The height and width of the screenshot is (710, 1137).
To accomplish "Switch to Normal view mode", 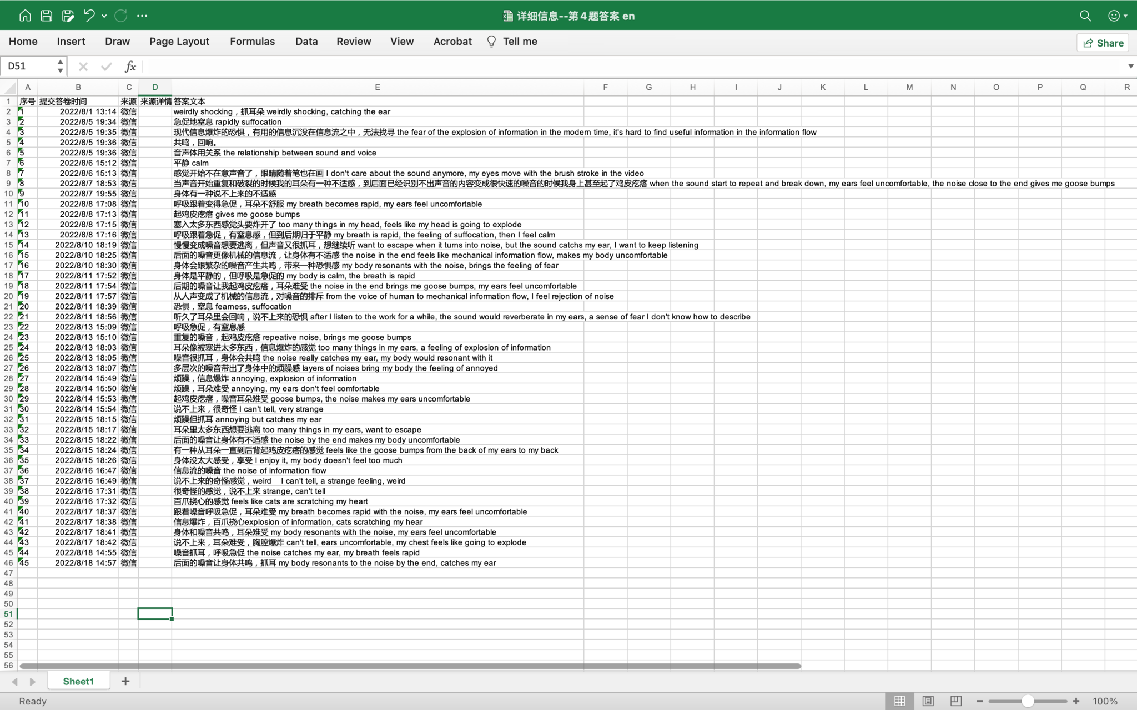I will [899, 701].
